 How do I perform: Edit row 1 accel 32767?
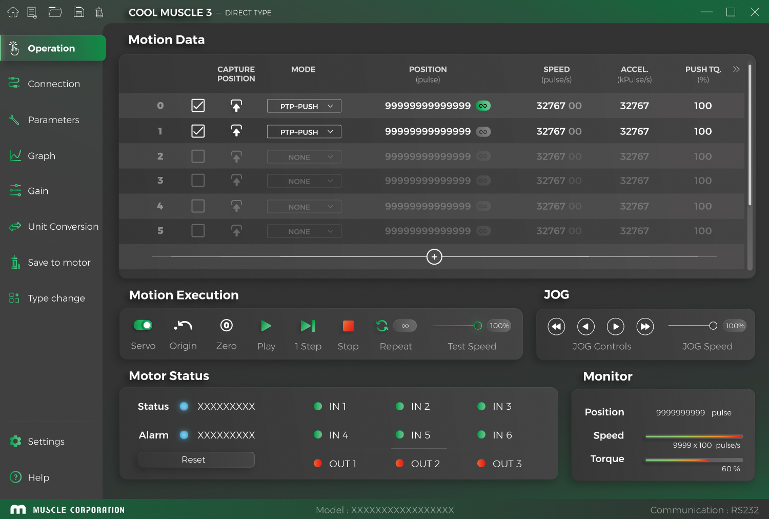[634, 131]
